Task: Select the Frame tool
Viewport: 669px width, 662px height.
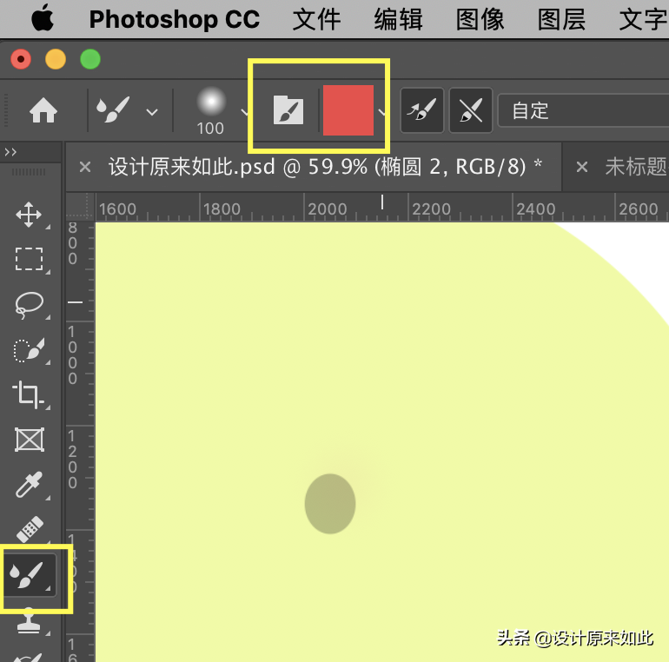Action: coord(29,440)
